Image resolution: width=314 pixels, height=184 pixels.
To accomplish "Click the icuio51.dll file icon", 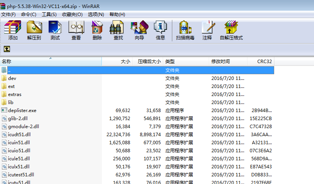I will pos(4,150).
